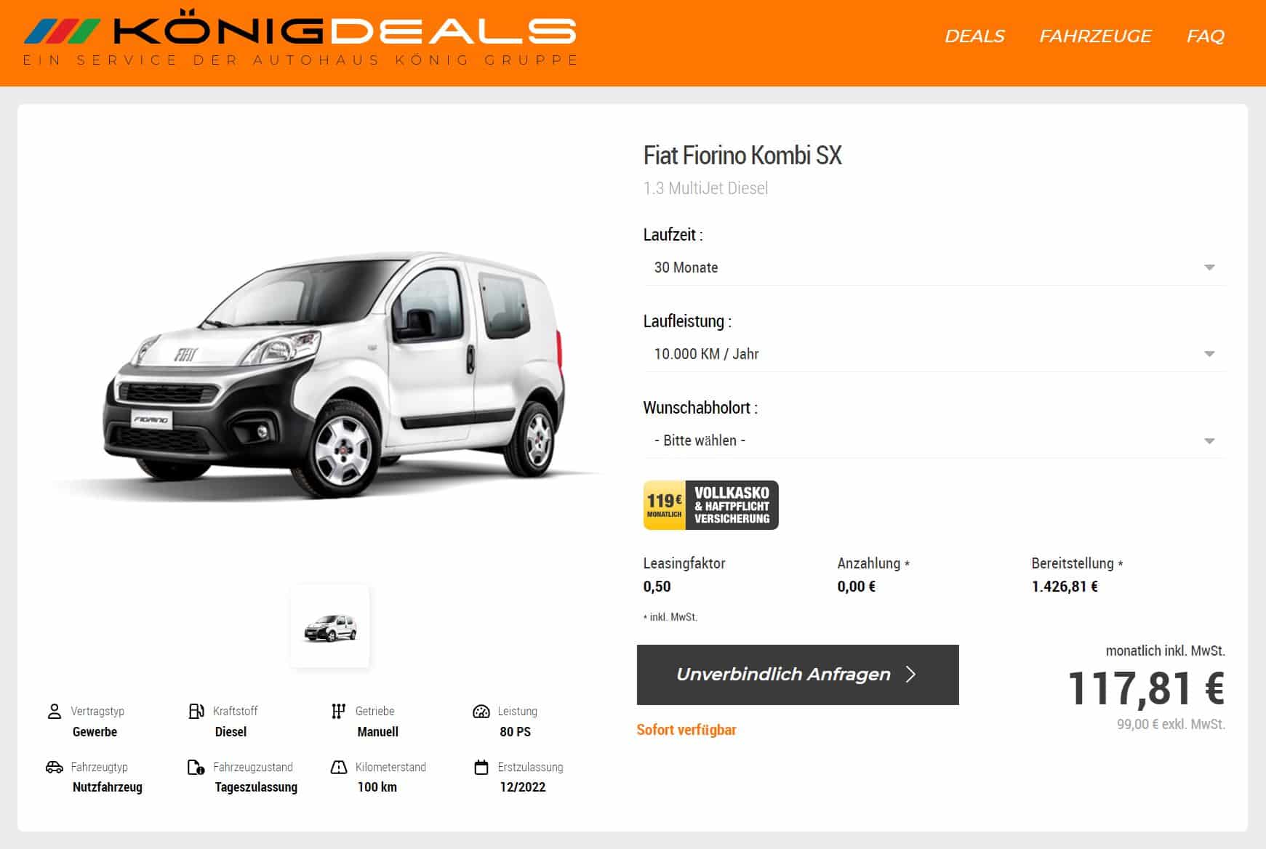Open the DEALS menu item
The height and width of the screenshot is (849, 1266).
click(x=974, y=36)
